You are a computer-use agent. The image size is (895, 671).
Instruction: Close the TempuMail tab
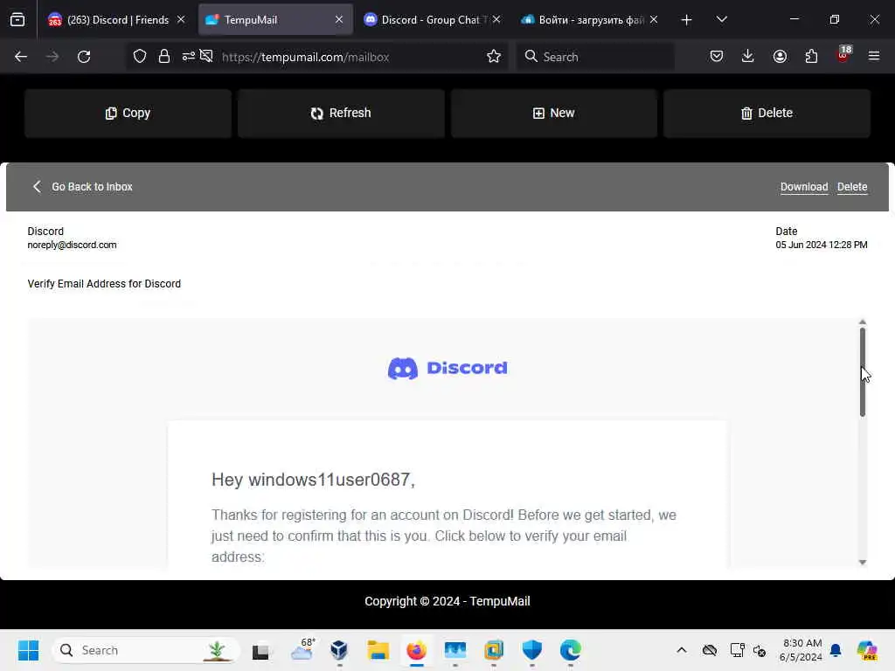click(339, 19)
